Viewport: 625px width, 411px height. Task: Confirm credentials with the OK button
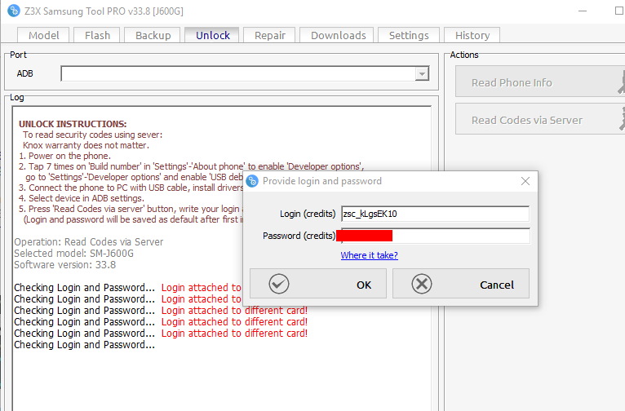coord(318,284)
